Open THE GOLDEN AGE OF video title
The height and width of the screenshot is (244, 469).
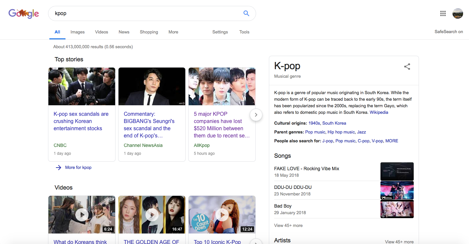[x=151, y=242]
